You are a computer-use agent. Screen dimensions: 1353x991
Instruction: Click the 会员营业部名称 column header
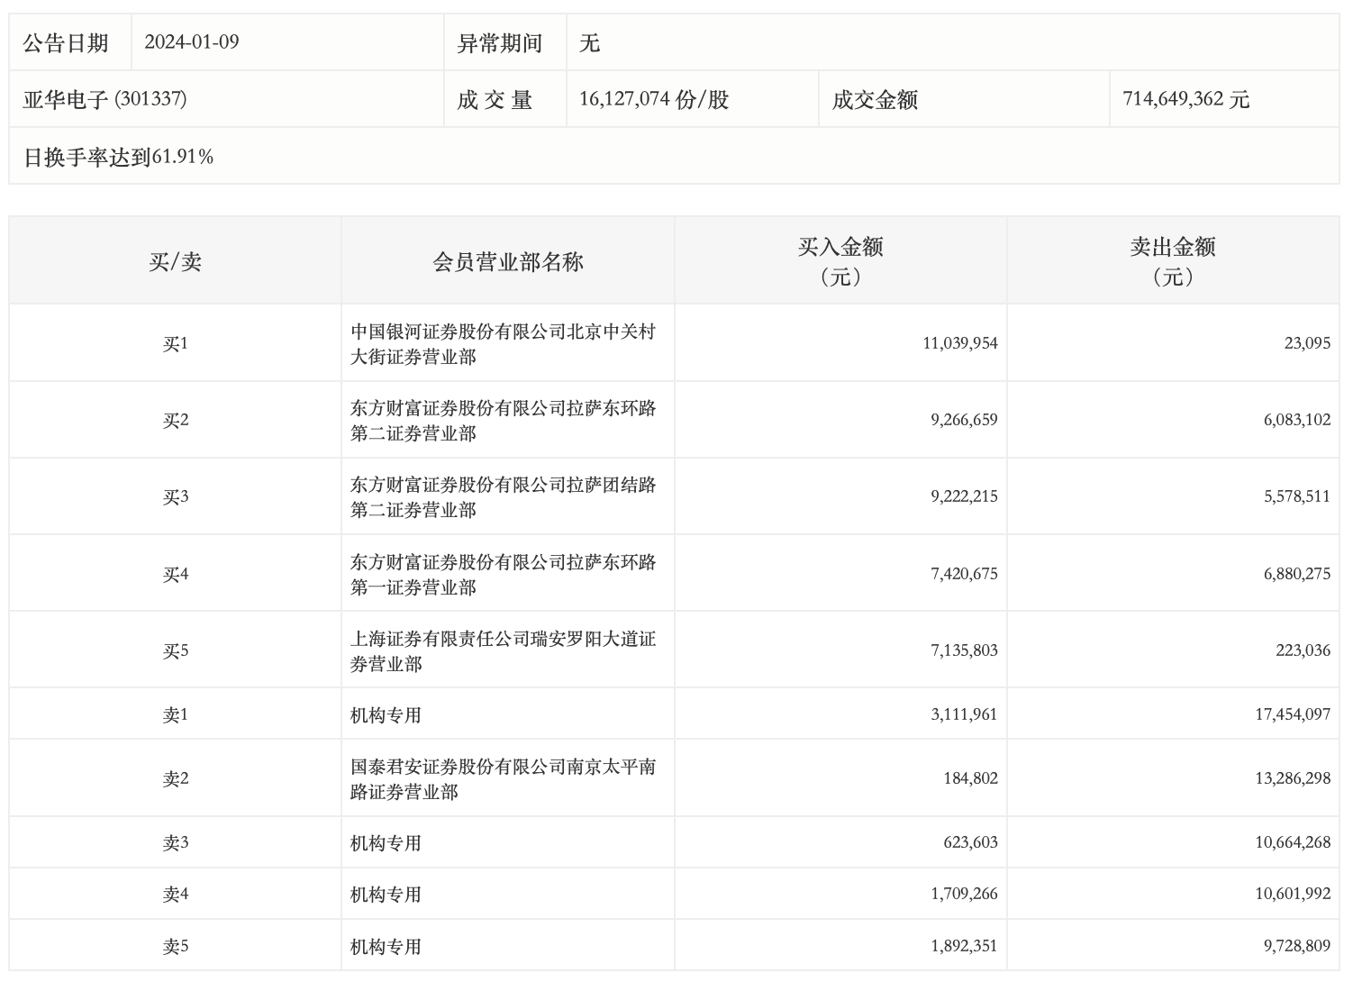click(x=508, y=262)
